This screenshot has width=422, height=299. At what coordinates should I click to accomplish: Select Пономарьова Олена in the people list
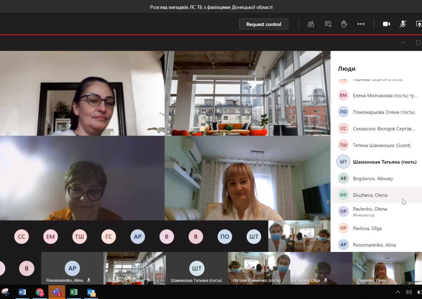376,112
